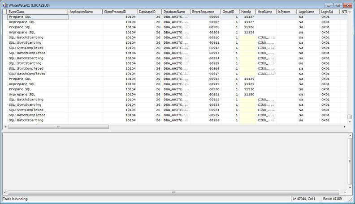
Task: Click the 'Ln 47044, Col 1' status indicator
Action: point(304,199)
